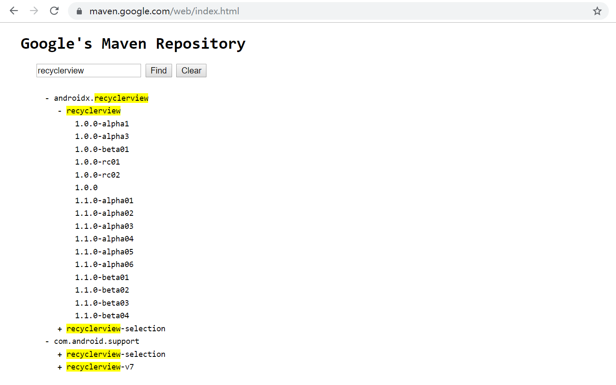Select version 1.1.0-alpha04
The width and height of the screenshot is (616, 385).
pyautogui.click(x=104, y=239)
